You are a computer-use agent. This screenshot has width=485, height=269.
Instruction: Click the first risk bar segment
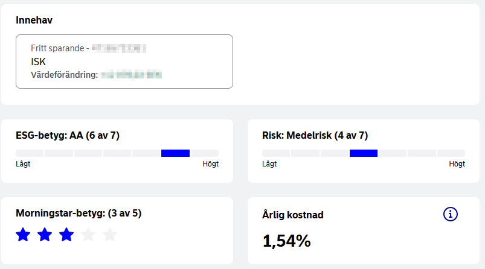[276, 153]
